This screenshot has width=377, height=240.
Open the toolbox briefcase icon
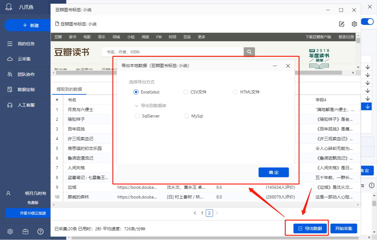(25, 232)
